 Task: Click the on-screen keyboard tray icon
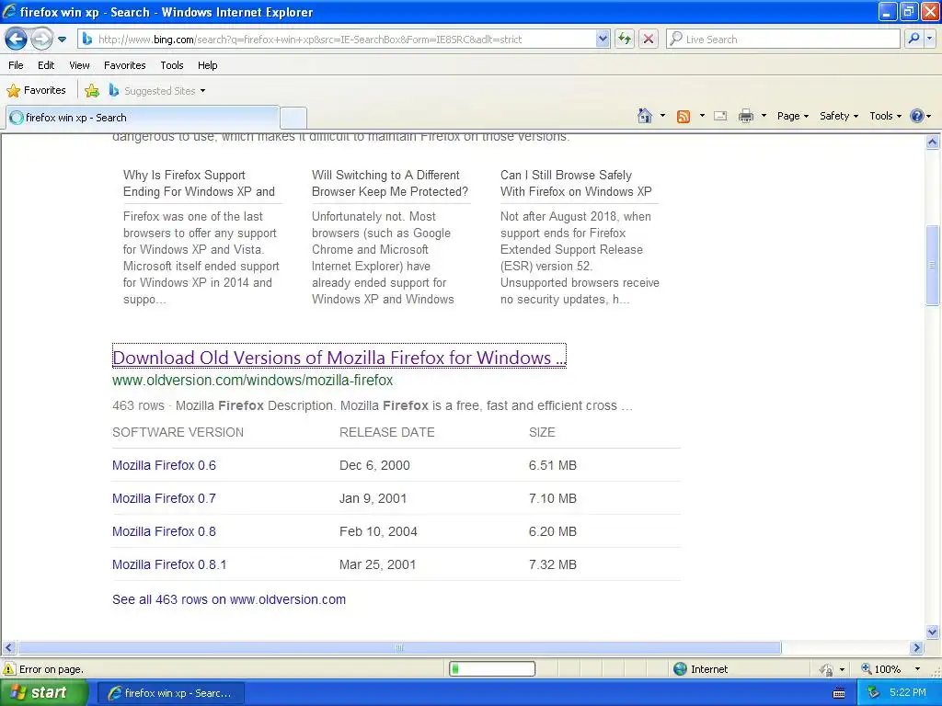(x=839, y=693)
